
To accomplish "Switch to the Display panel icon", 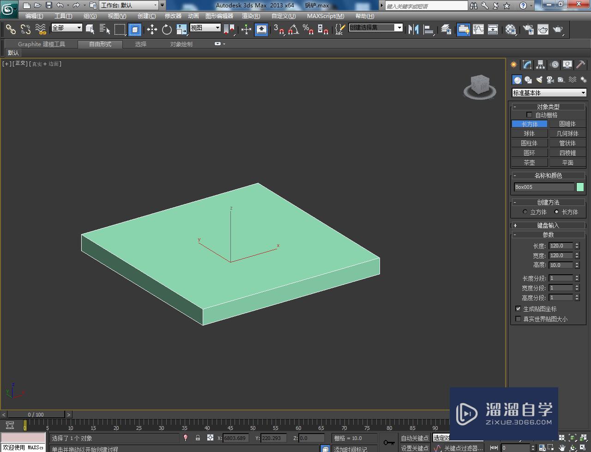I will pos(567,65).
